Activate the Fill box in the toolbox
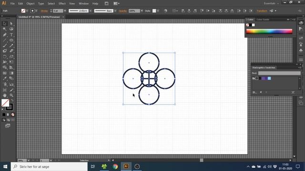The height and width of the screenshot is (171, 305). (x=5, y=103)
